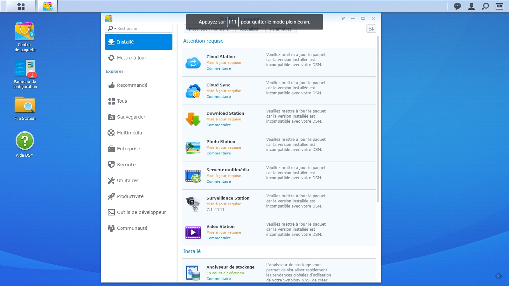This screenshot has width=509, height=286.
Task: Open the Communauté category
Action: tap(139, 228)
